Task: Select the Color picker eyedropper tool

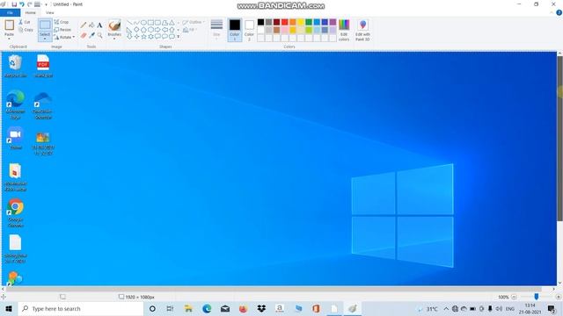Action: coord(91,35)
